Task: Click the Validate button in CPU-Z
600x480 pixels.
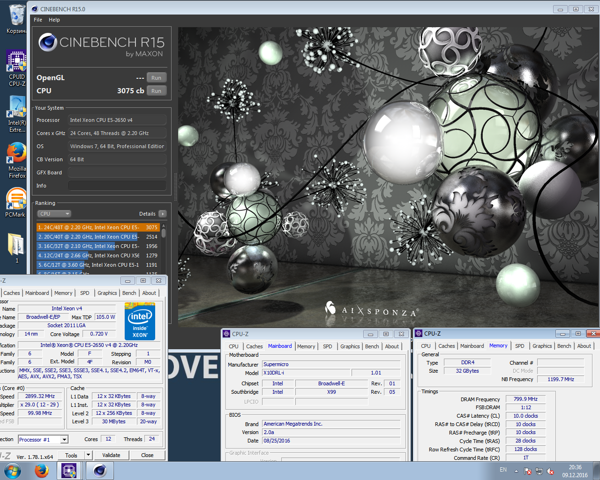Action: pyautogui.click(x=111, y=455)
